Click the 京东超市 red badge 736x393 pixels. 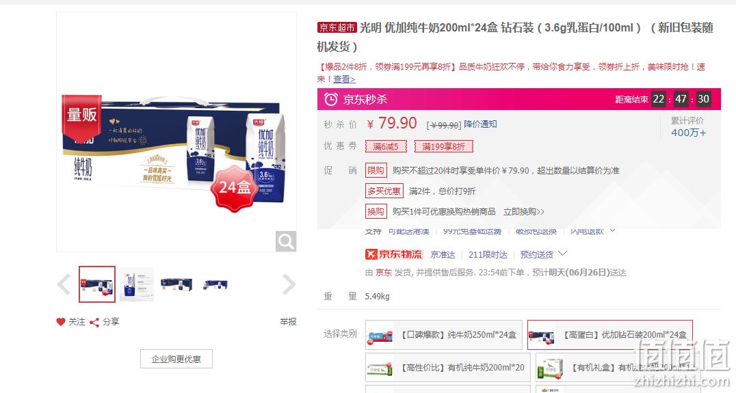coord(337,27)
